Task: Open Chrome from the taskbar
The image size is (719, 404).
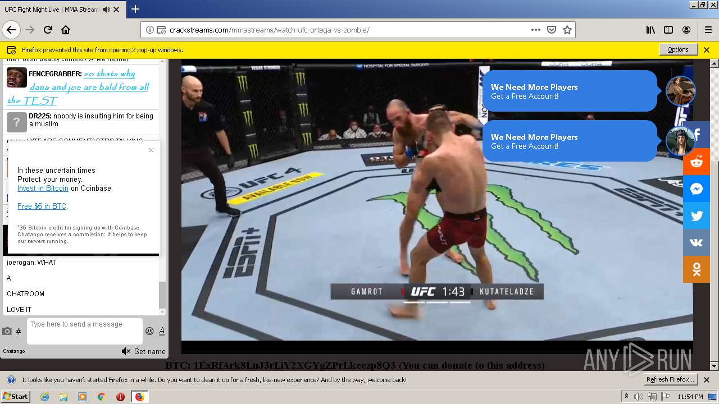Action: [x=101, y=397]
